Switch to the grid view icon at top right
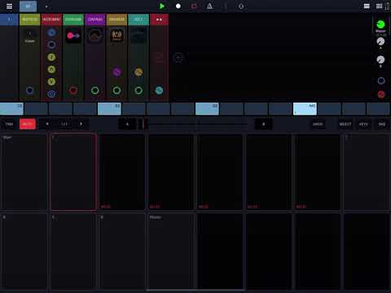Screen dimensions: 391x293 tap(380, 6)
